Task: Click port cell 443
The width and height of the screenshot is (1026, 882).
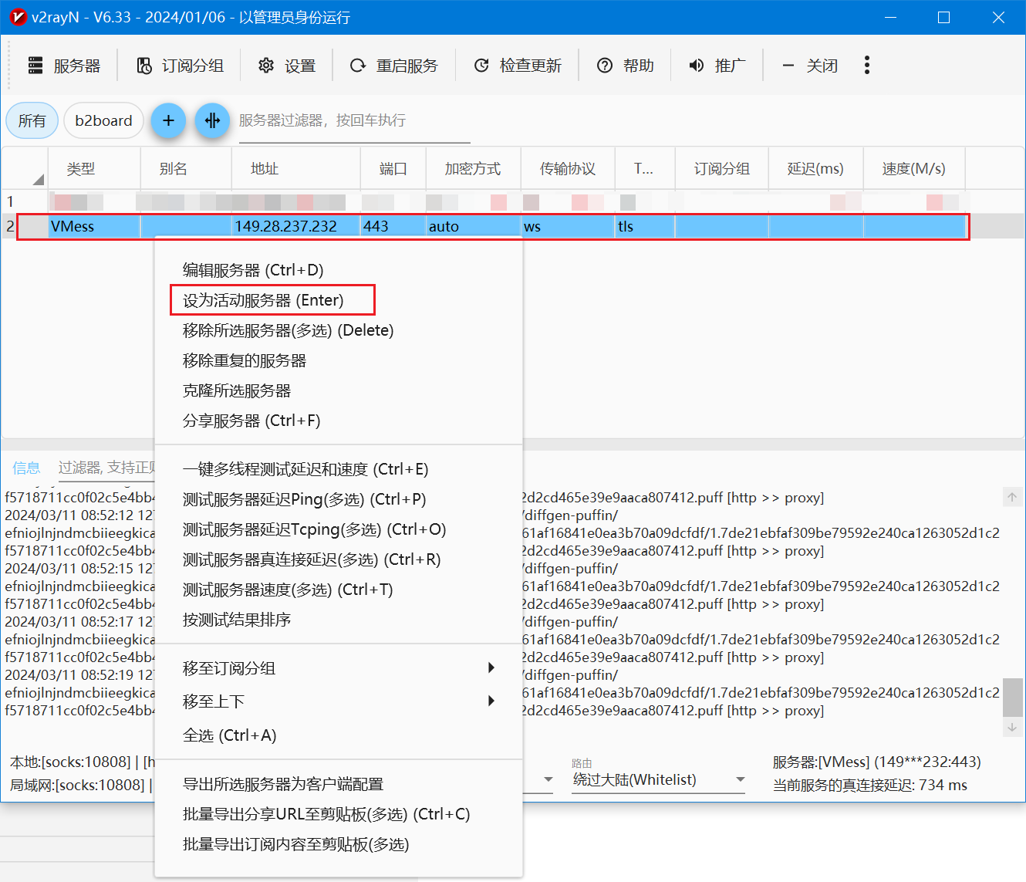Action: click(x=393, y=226)
